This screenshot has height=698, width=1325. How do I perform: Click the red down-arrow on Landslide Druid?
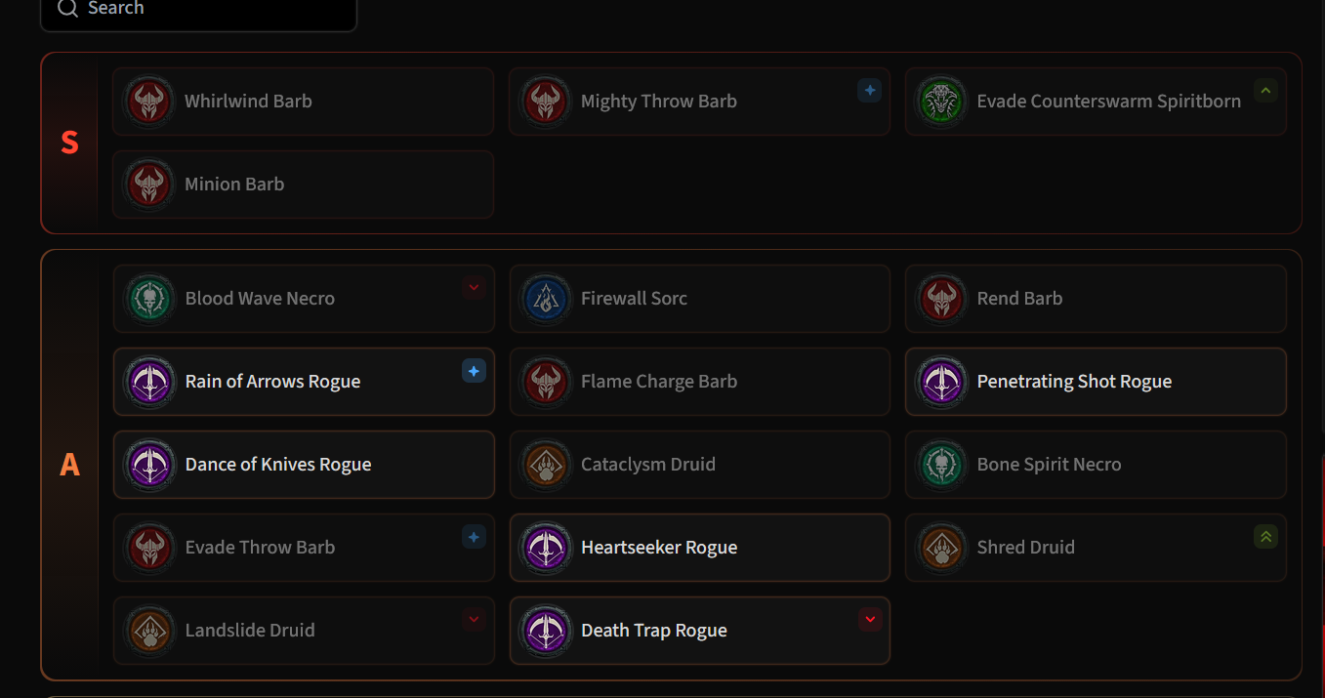474,619
